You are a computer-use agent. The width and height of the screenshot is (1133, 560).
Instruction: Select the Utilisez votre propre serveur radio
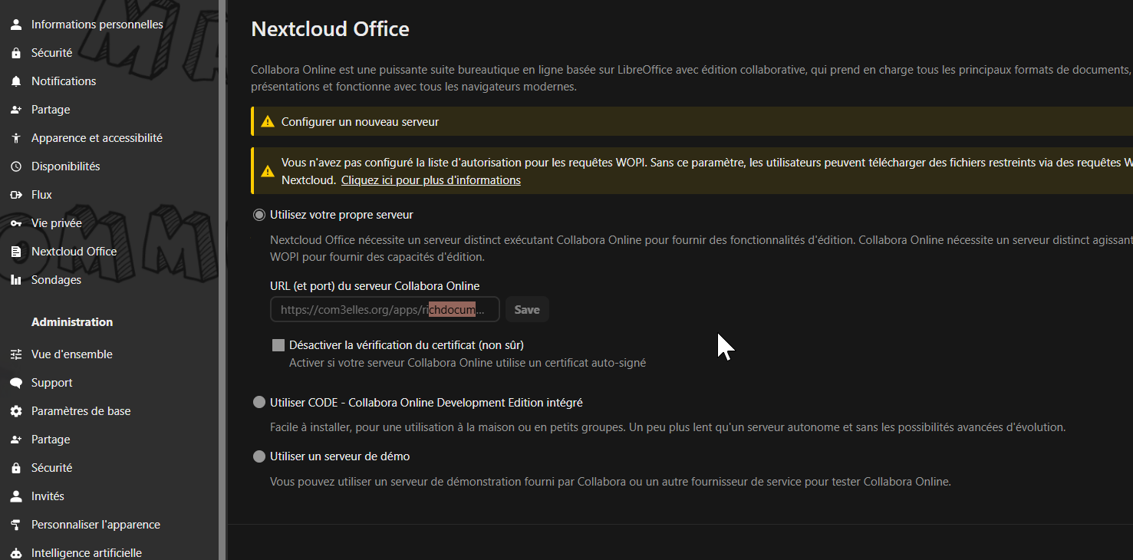click(x=259, y=215)
